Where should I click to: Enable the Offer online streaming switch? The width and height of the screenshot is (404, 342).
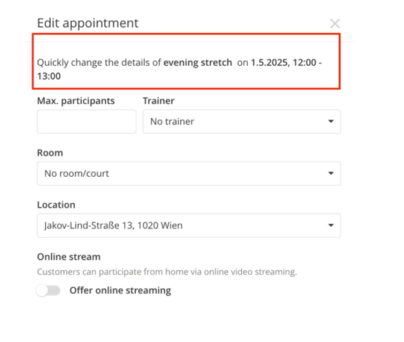(x=48, y=291)
